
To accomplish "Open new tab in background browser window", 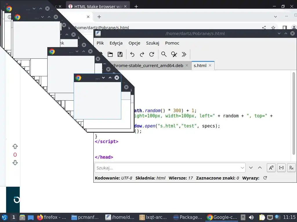I will pyautogui.click(x=136, y=7).
